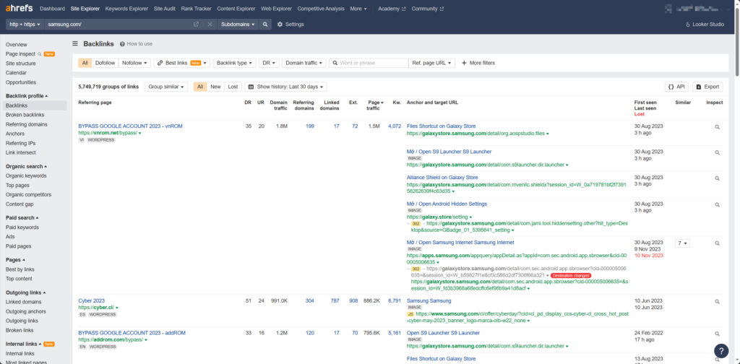Open the Settings gear
Screen dimensions: 740x364
pos(291,24)
